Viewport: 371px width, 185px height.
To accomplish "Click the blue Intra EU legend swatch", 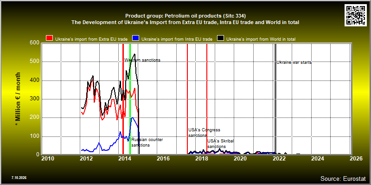I will coord(135,38).
